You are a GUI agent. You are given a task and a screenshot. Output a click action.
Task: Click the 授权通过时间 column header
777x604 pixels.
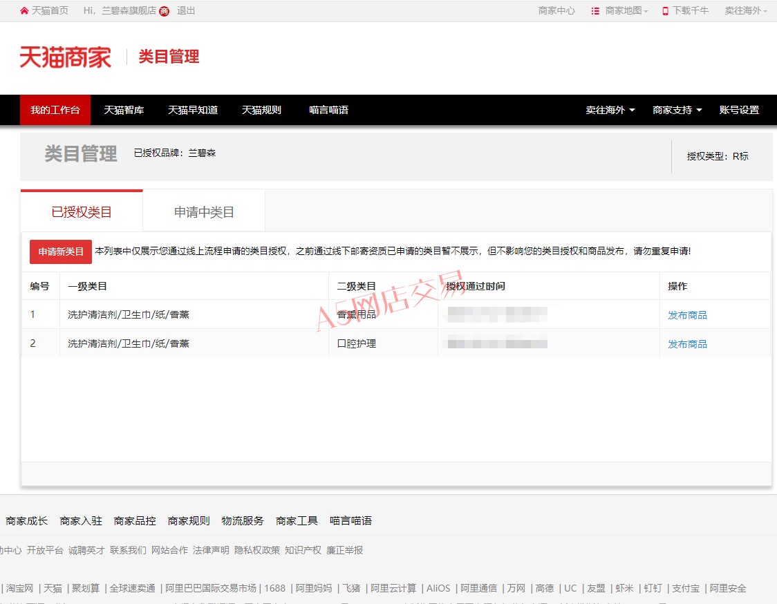tap(475, 286)
